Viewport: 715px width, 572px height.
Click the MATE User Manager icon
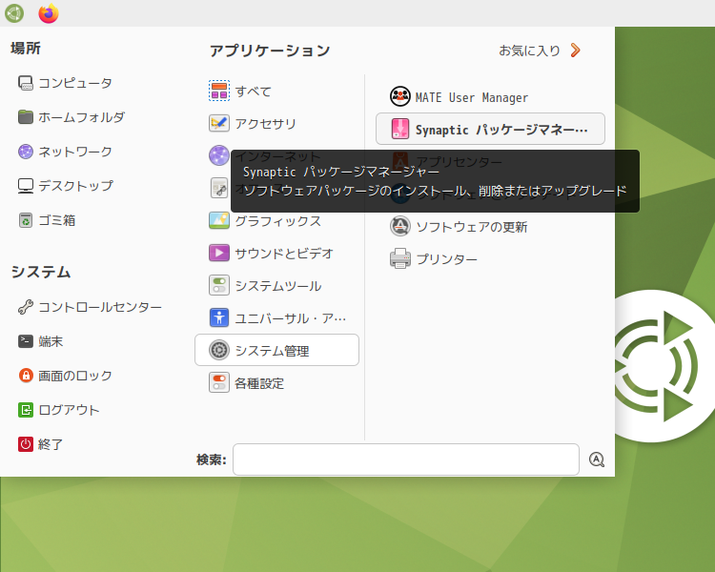click(399, 96)
